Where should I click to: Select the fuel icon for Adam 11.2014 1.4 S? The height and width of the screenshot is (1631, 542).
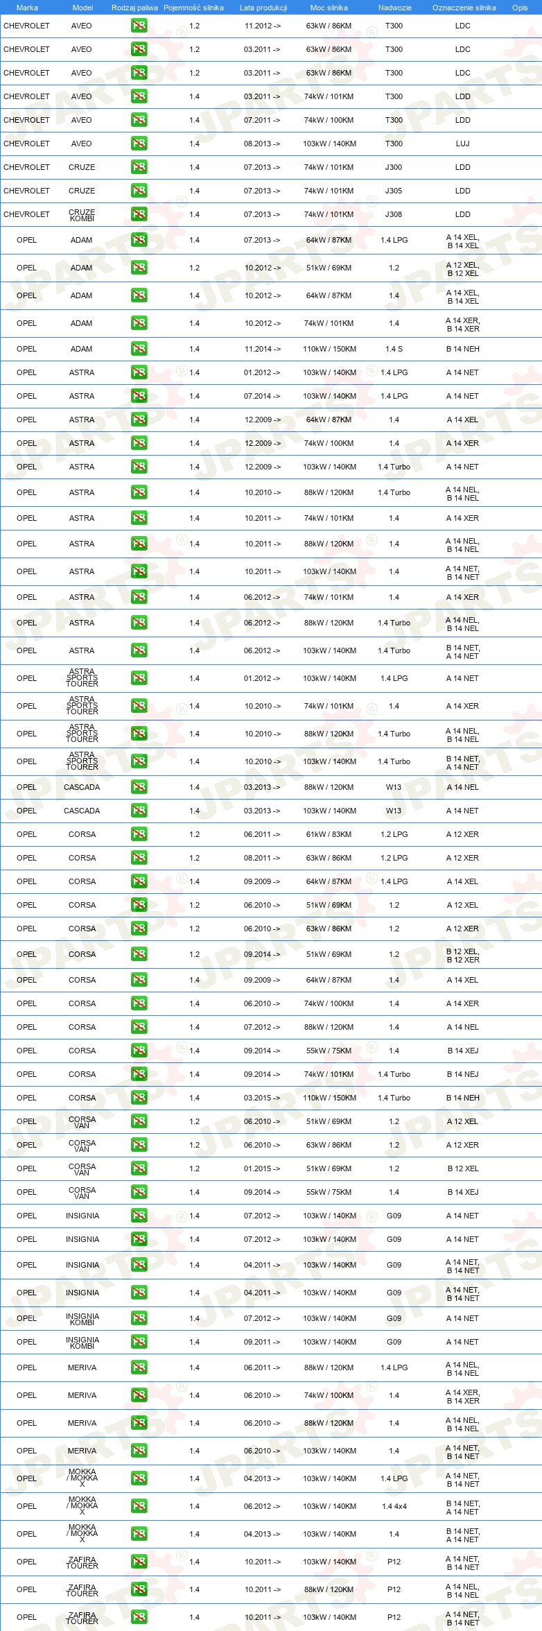coord(139,349)
